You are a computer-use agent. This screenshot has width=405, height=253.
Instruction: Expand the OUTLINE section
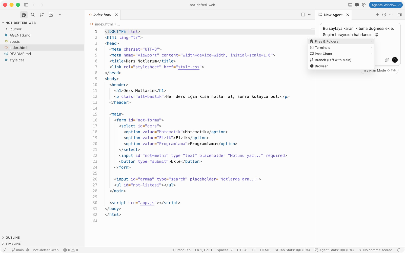pos(42,238)
